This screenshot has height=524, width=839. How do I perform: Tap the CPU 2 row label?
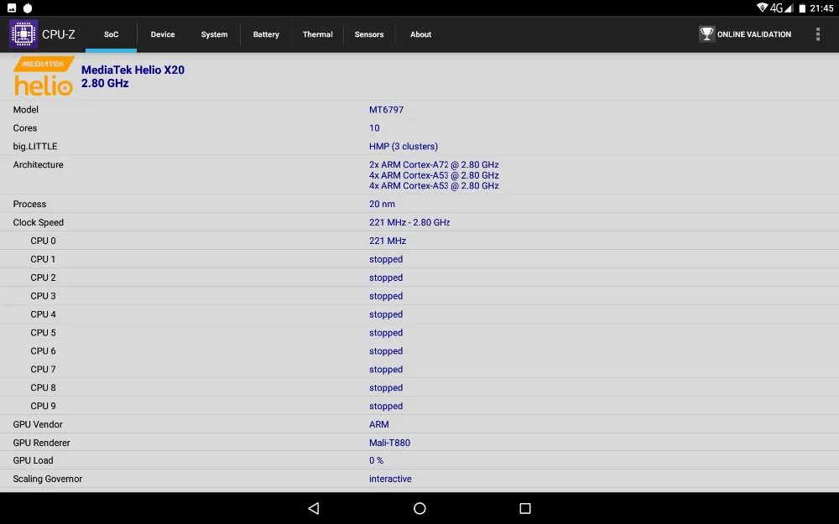click(x=43, y=278)
